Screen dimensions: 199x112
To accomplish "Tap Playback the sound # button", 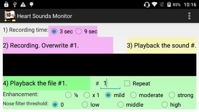I will [162, 45].
